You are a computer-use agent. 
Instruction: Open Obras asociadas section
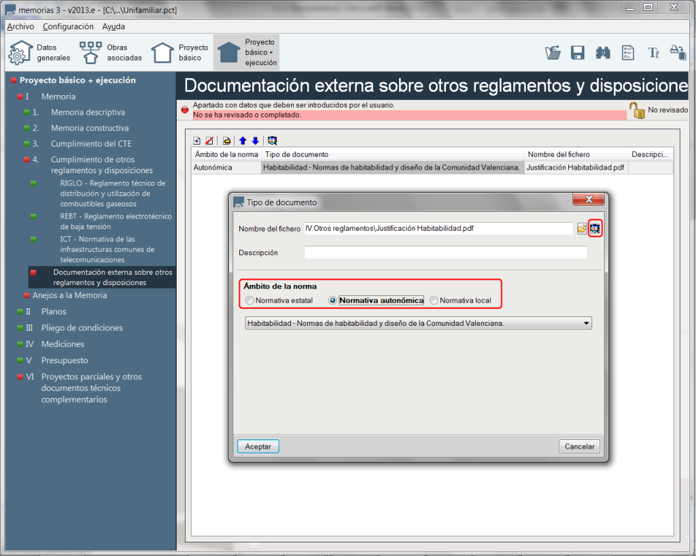[x=111, y=52]
